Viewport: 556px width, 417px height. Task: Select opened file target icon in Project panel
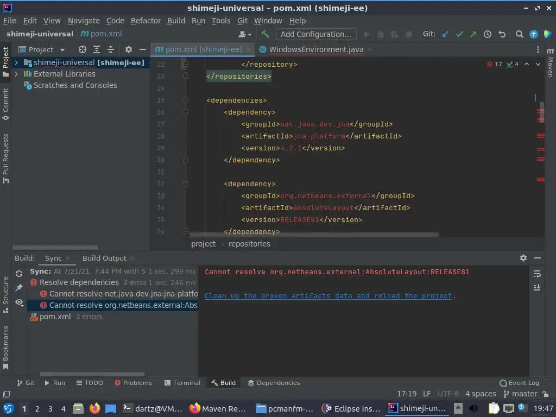[x=83, y=49]
